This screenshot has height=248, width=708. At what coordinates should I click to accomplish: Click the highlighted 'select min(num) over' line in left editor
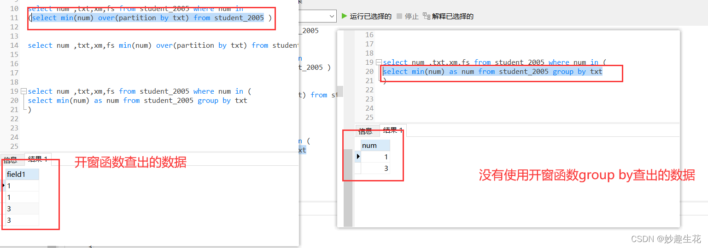[x=148, y=18]
